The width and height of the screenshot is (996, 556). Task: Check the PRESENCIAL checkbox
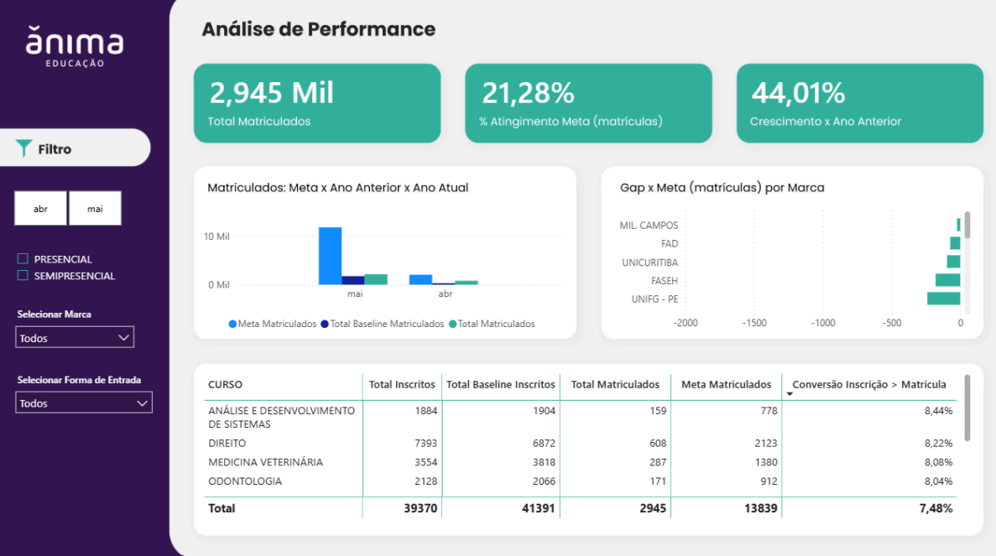pos(23,258)
